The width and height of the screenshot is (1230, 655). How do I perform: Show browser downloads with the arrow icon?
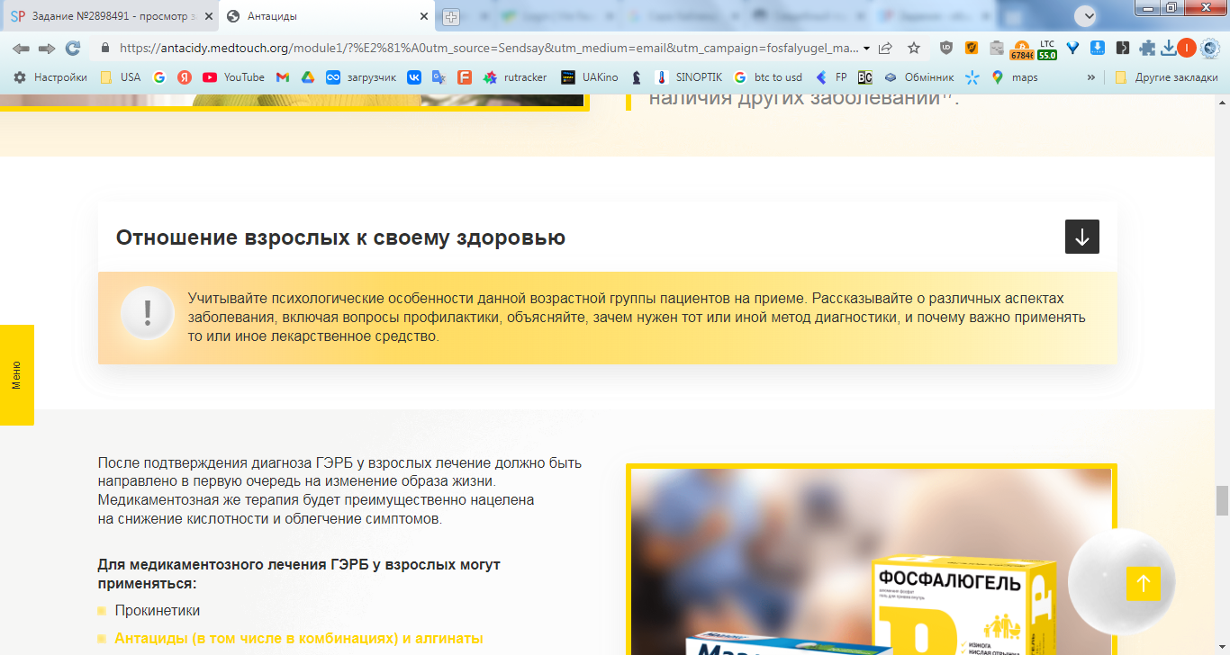tap(1169, 48)
